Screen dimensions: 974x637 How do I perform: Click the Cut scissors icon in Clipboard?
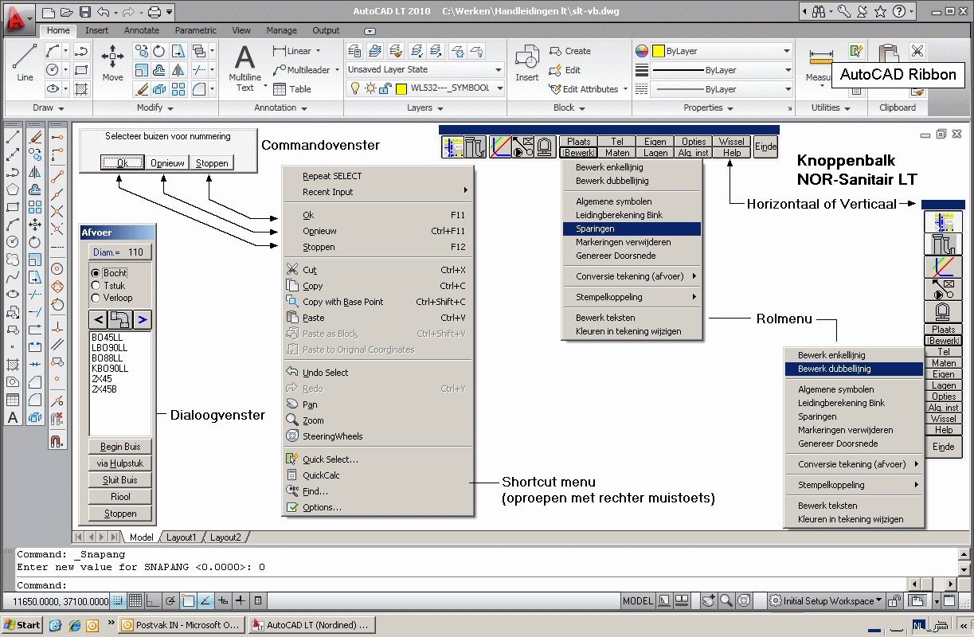(x=917, y=51)
